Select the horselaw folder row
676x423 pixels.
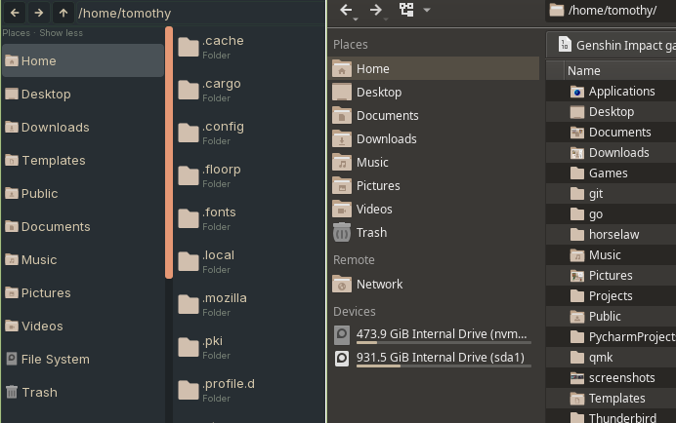coord(611,235)
